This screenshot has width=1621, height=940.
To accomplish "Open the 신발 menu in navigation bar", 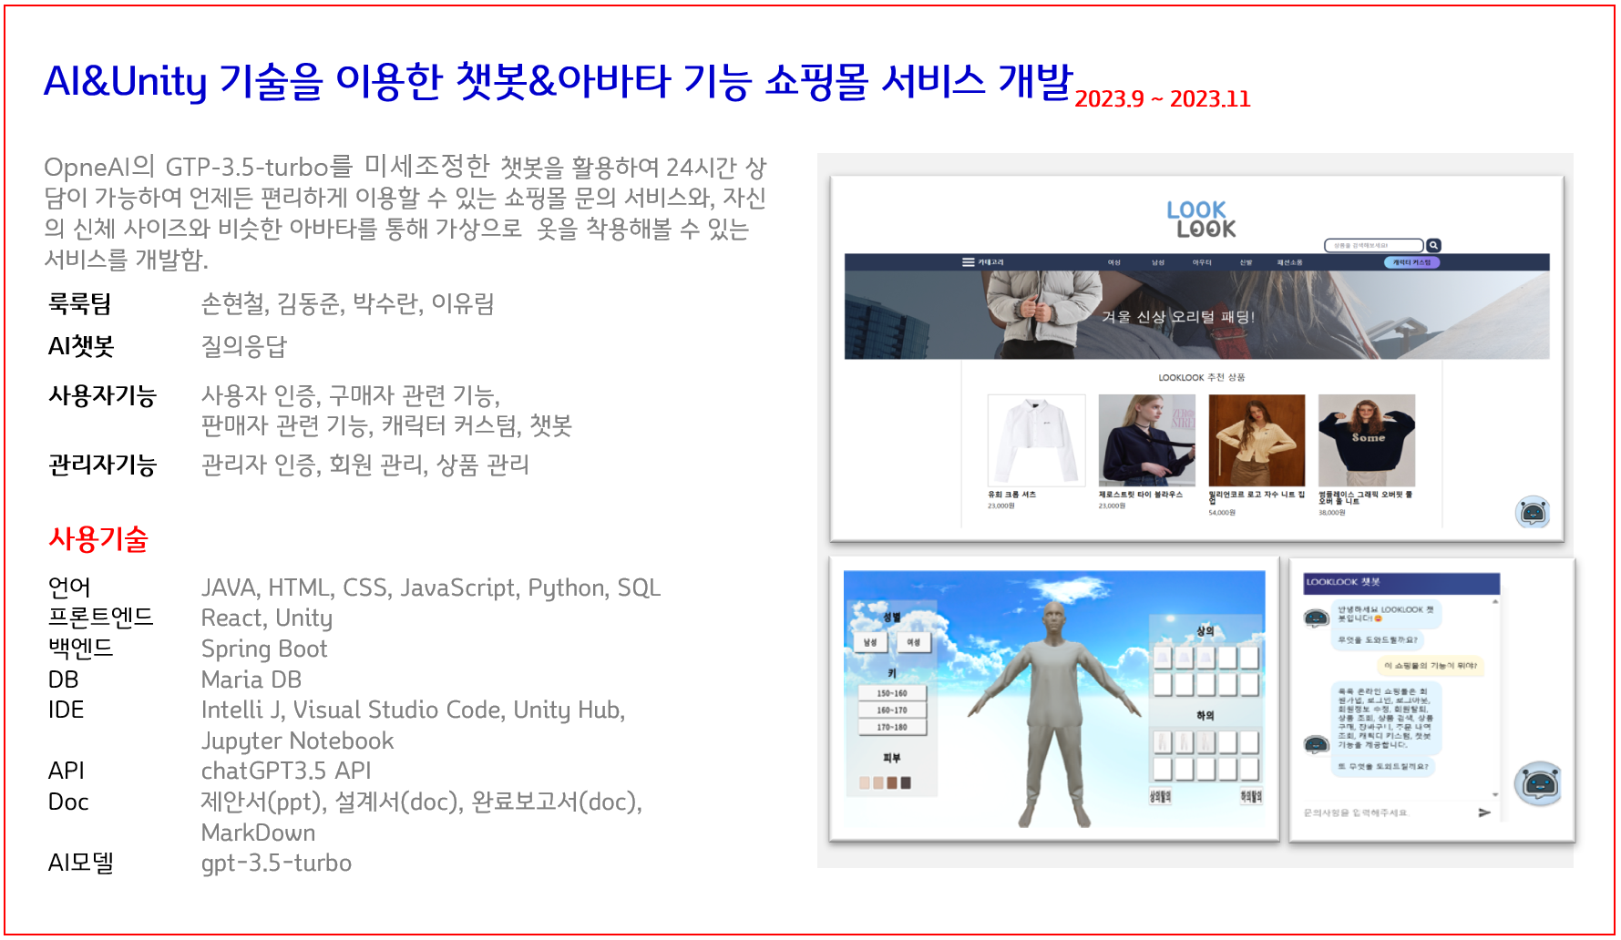I will coord(1246,262).
